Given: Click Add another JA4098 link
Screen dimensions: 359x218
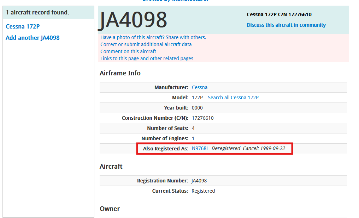Looking at the screenshot, I should coord(33,38).
